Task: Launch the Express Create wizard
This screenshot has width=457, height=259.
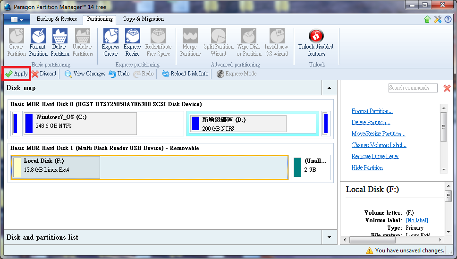Action: 110,42
